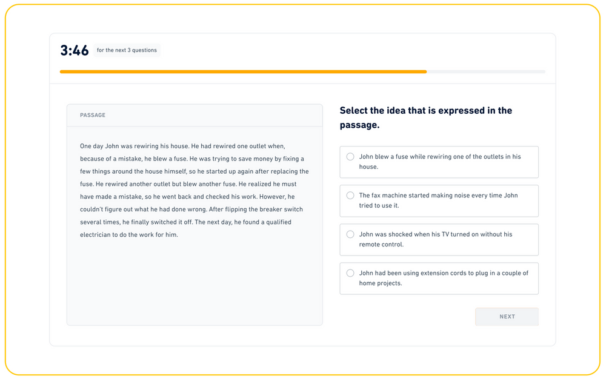Click the "Select the idea that is expressed" heading
This screenshot has width=606, height=379.
point(426,117)
